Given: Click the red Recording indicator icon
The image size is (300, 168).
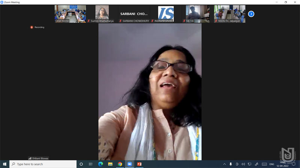Looking at the screenshot, I should (32, 27).
